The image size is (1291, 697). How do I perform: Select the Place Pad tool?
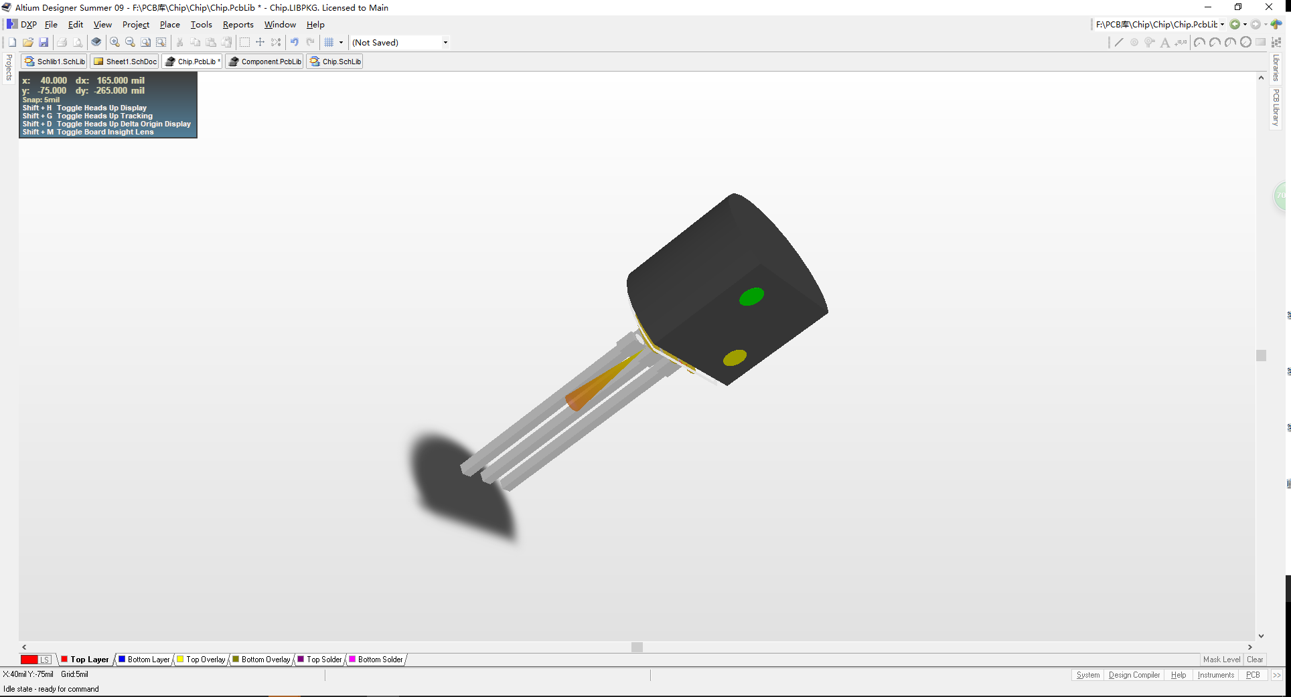[1134, 42]
